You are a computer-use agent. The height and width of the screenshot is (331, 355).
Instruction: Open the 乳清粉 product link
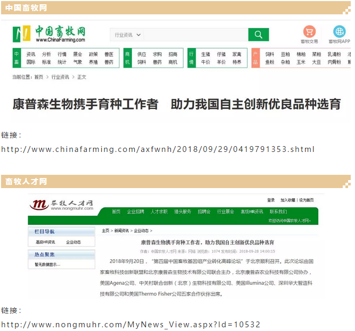pyautogui.click(x=334, y=54)
